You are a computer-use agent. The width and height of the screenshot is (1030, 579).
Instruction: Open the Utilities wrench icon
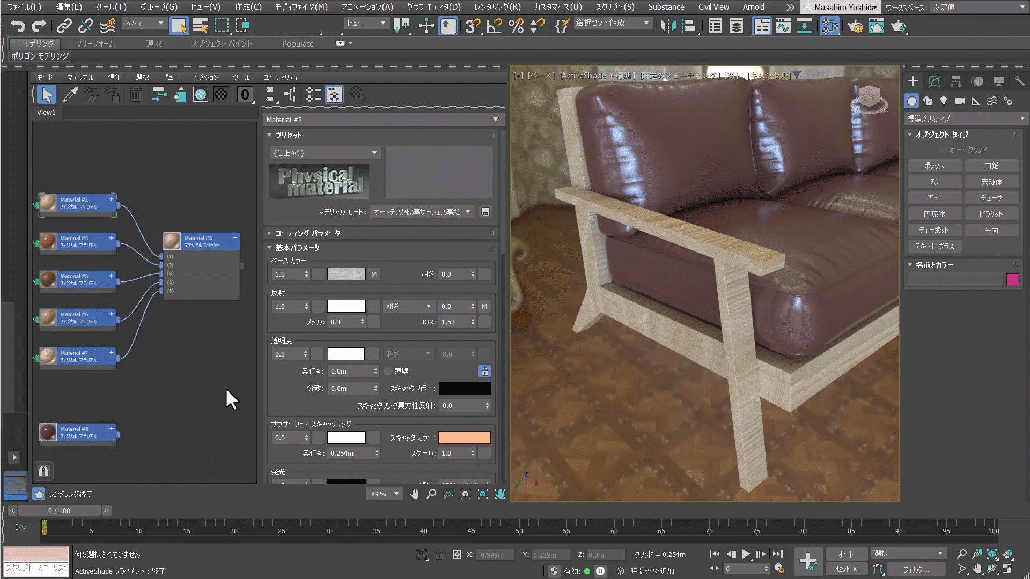coord(1020,81)
